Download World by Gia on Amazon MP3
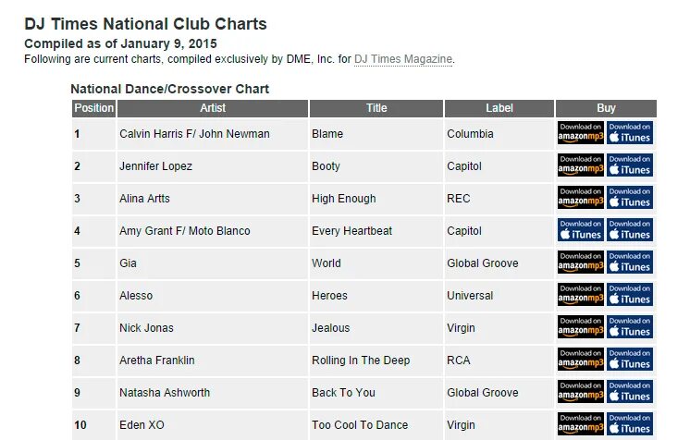Screen dimensions: 690x440 click(x=581, y=263)
